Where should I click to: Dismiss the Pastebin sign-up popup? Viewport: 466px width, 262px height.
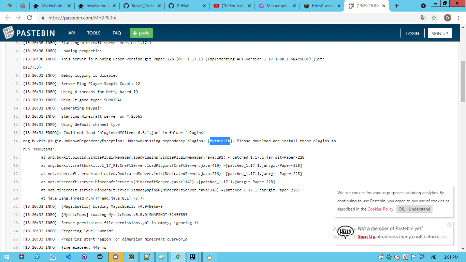[x=449, y=224]
